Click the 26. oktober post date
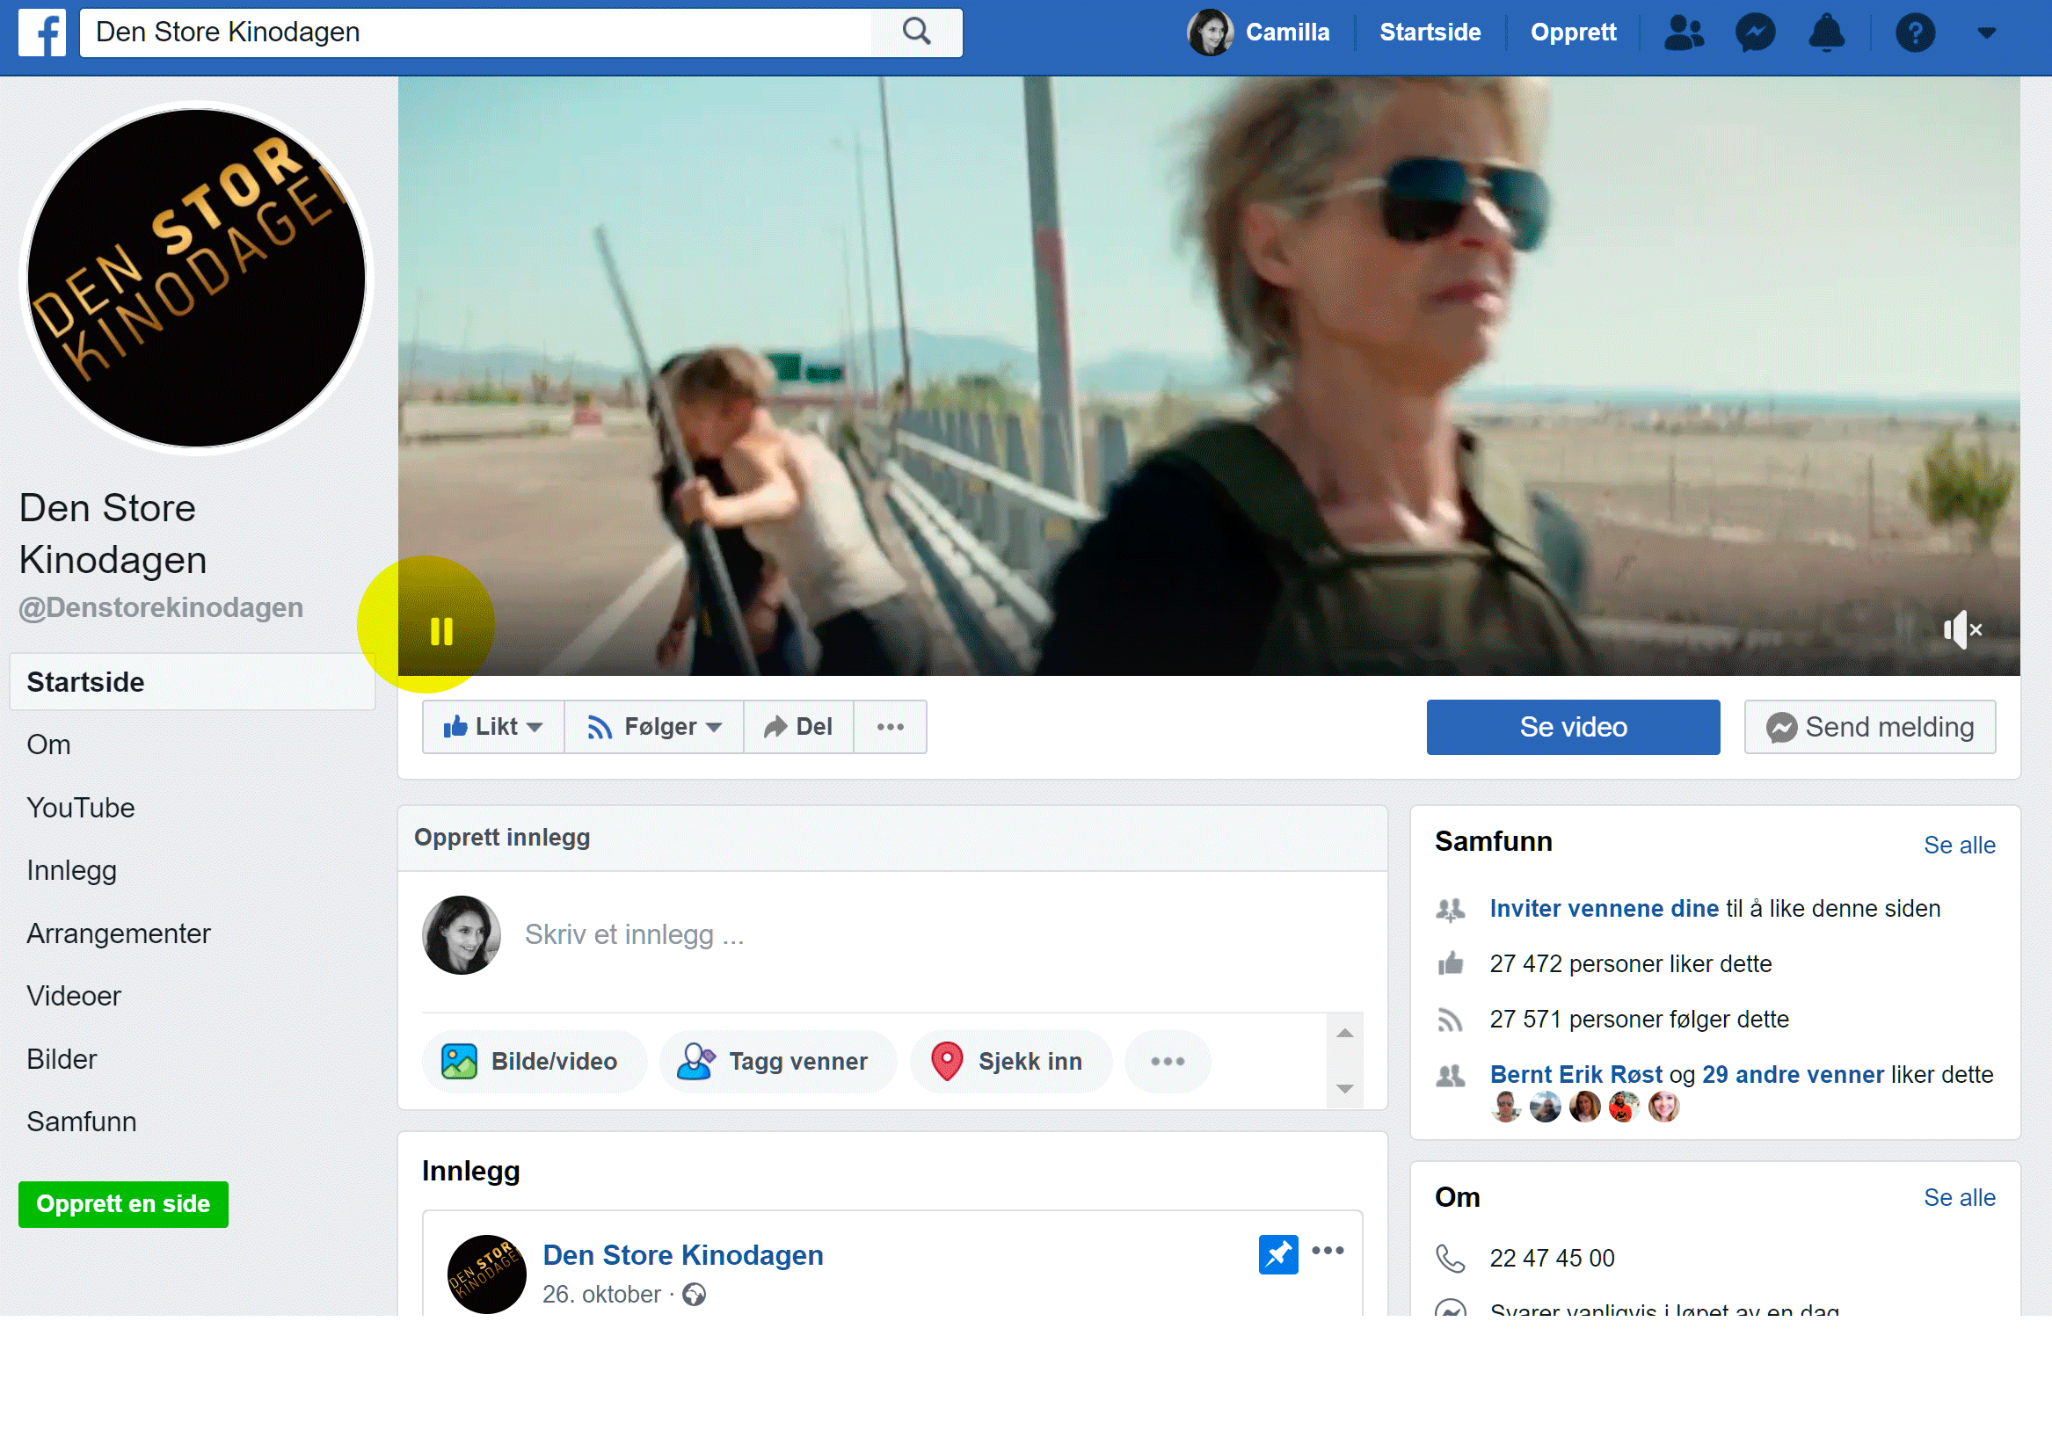 pyautogui.click(x=601, y=1294)
